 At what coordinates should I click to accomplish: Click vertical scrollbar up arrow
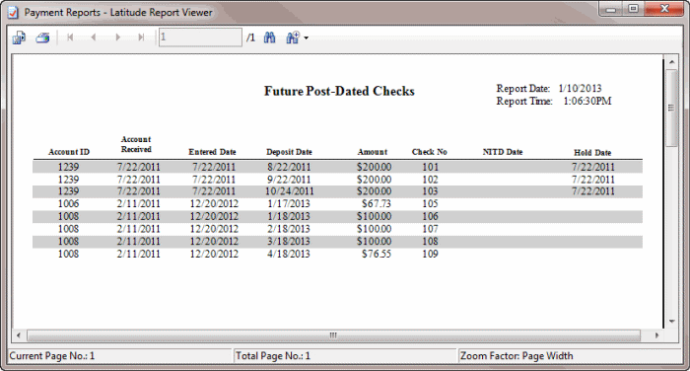tap(671, 62)
